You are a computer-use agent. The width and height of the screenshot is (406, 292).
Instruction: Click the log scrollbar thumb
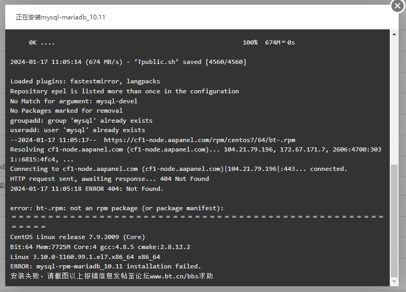394,221
